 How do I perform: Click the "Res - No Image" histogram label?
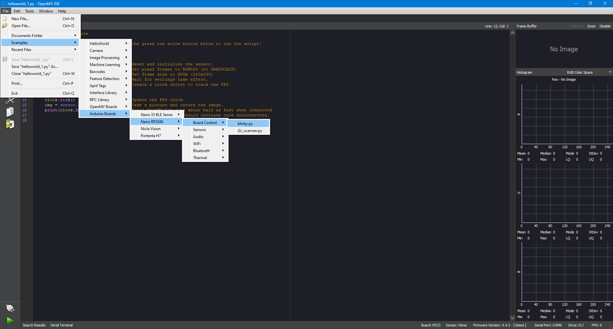[x=564, y=79]
